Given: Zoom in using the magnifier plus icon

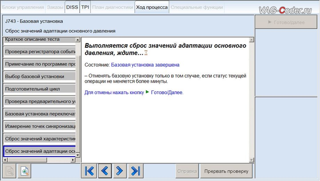Looking at the screenshot, I should [25, 171].
